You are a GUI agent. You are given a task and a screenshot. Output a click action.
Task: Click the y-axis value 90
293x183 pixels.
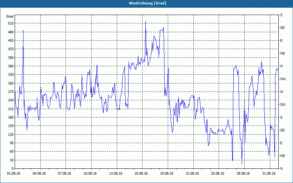tap(12, 143)
